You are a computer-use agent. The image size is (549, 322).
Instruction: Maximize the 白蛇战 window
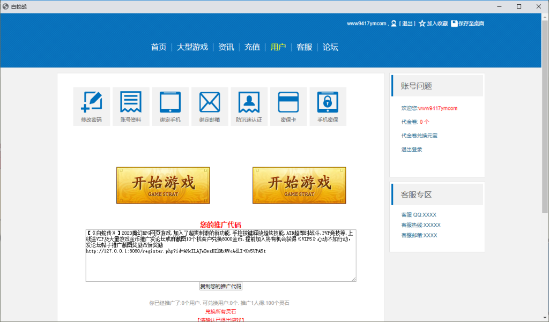point(519,6)
